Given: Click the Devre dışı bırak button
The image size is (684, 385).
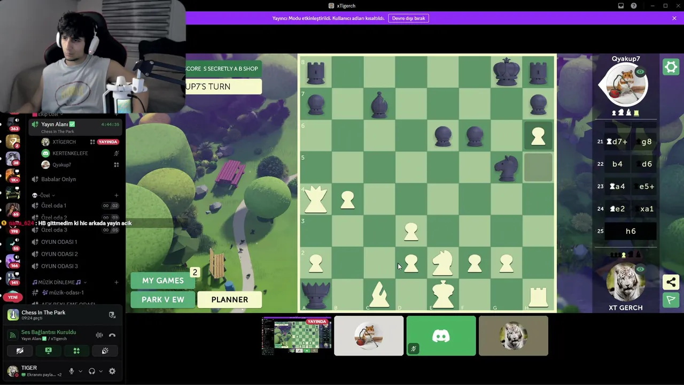Looking at the screenshot, I should click(409, 18).
